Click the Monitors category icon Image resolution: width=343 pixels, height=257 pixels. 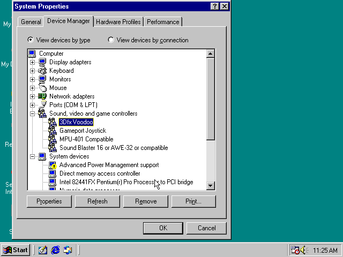[42, 79]
